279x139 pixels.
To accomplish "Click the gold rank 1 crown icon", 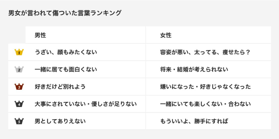I will 19,52.
